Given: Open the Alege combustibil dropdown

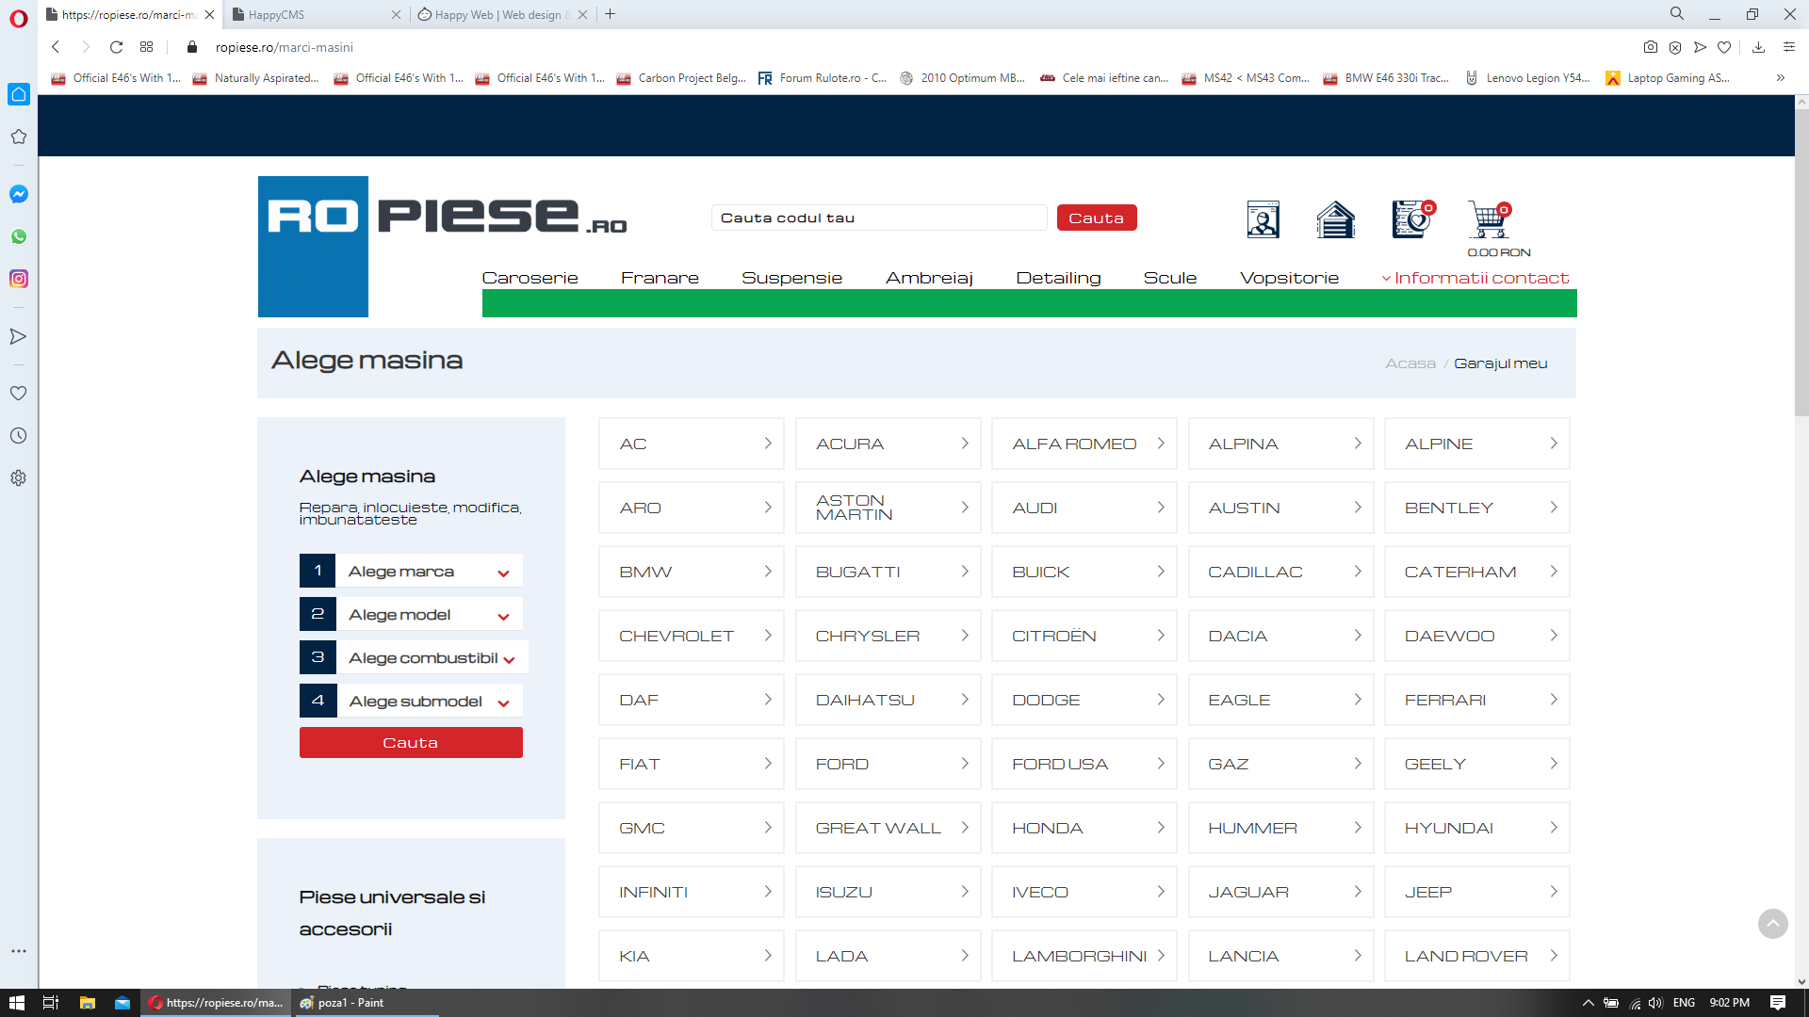Looking at the screenshot, I should coord(414,658).
